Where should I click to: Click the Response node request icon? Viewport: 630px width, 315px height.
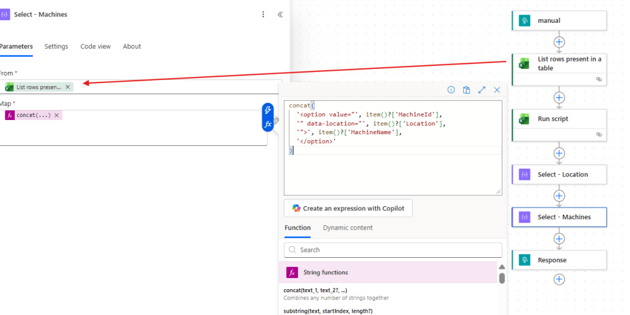(x=524, y=260)
